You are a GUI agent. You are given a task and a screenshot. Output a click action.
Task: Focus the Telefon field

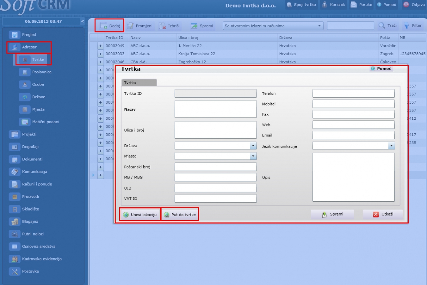coord(354,93)
